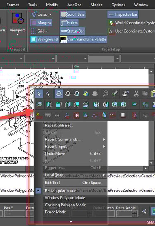The width and height of the screenshot is (155, 226).
Task: Expand the Viewport dropdown arrow
Action: [17, 35]
